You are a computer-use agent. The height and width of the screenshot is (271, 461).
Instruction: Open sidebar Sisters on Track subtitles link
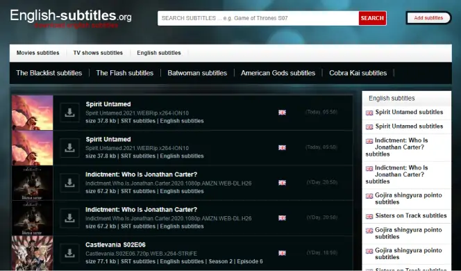[411, 215]
